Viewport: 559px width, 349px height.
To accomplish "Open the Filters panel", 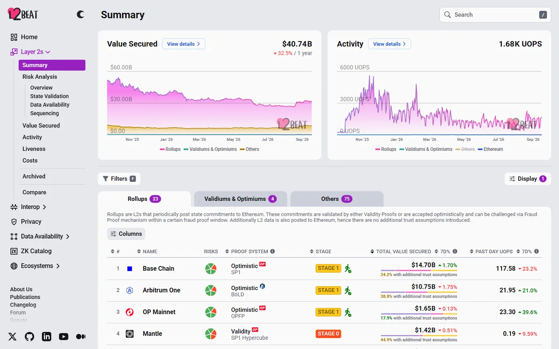I will (119, 179).
